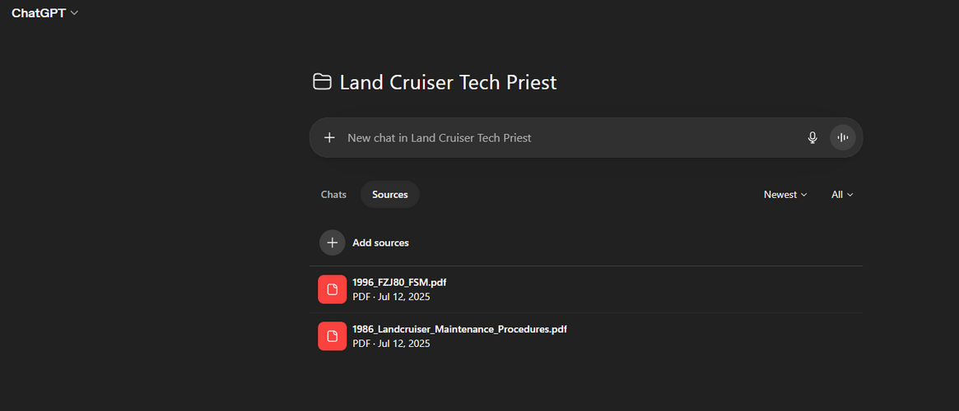Switch to the Chats tab

pos(333,195)
